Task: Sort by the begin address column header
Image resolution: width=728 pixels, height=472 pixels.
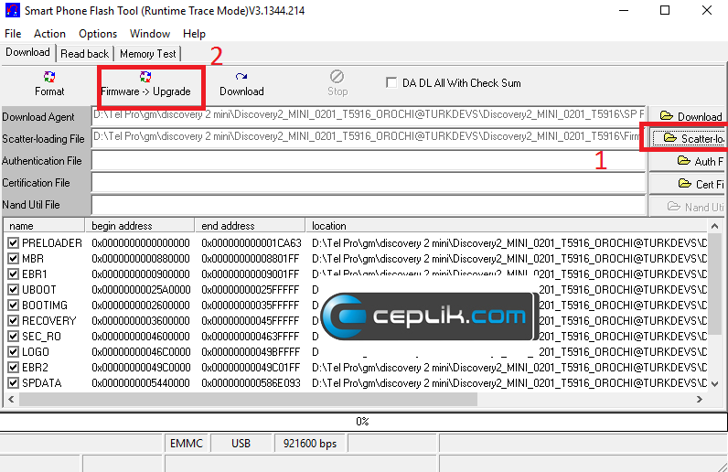Action: 140,225
